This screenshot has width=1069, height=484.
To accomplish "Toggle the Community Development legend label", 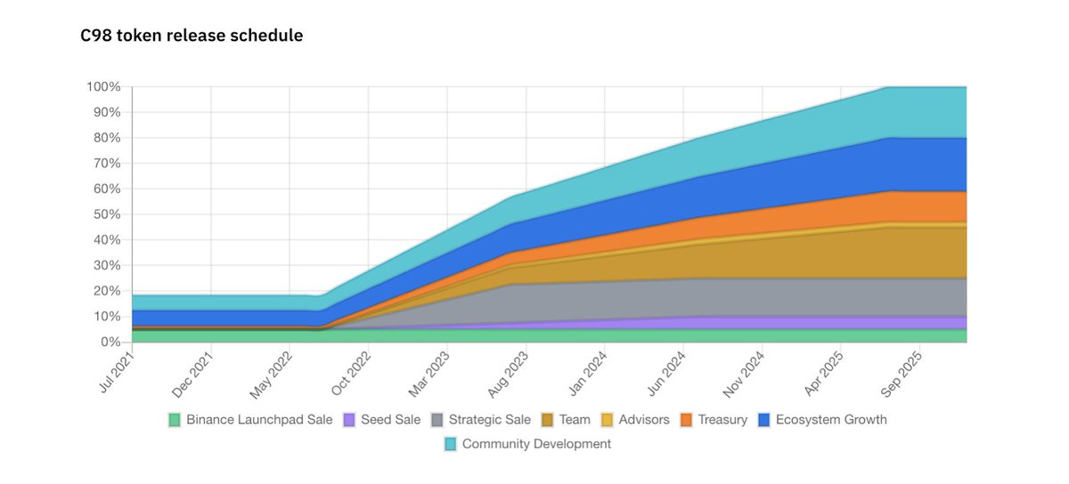I will tap(536, 443).
